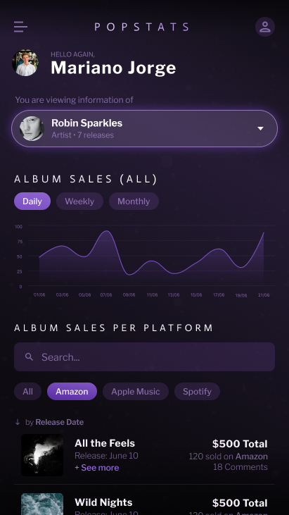Switch chart to Monthly view
289x515 pixels.
(x=134, y=201)
